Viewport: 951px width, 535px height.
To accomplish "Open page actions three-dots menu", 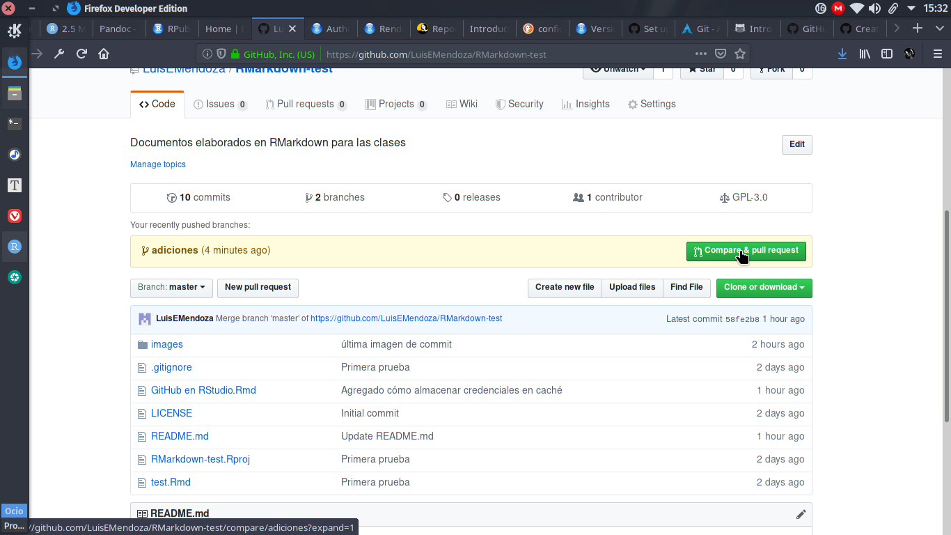I will coord(701,54).
